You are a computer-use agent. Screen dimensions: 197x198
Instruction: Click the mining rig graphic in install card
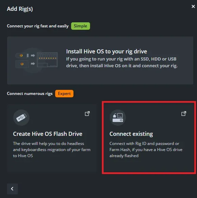click(47, 60)
